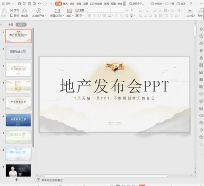204x186 pixels.
Task: Open Print Preview from the quick toolbar
Action: click(34, 4)
